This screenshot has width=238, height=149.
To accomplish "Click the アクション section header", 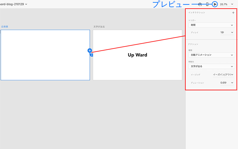I will [193, 44].
